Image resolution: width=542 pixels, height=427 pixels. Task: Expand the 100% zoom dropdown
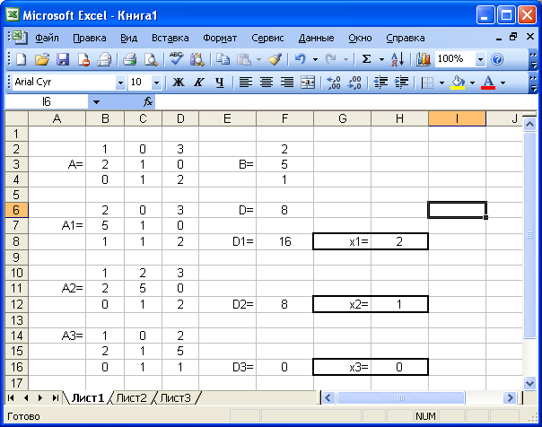coord(480,59)
